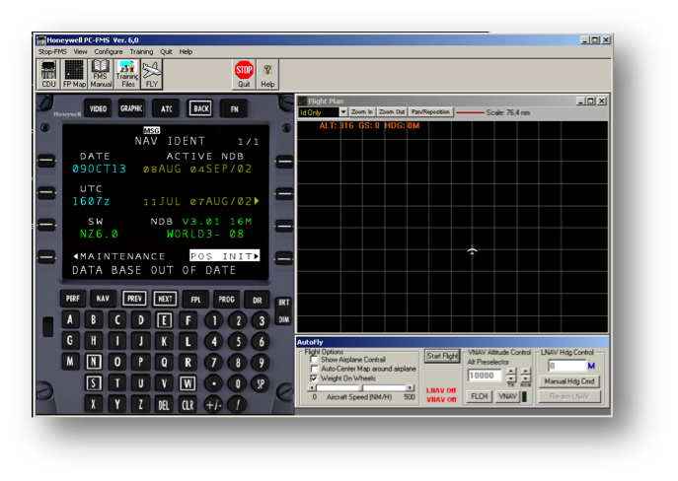Image resolution: width=678 pixels, height=481 pixels.
Task: Click the VNAV button
Action: (x=507, y=396)
